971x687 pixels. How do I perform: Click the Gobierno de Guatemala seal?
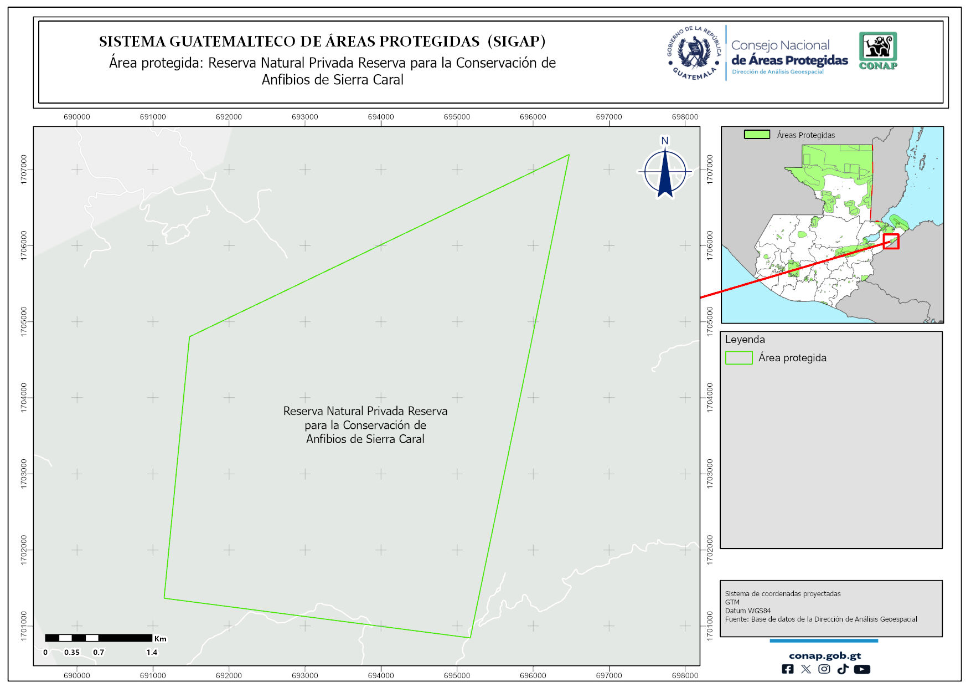[x=694, y=53]
